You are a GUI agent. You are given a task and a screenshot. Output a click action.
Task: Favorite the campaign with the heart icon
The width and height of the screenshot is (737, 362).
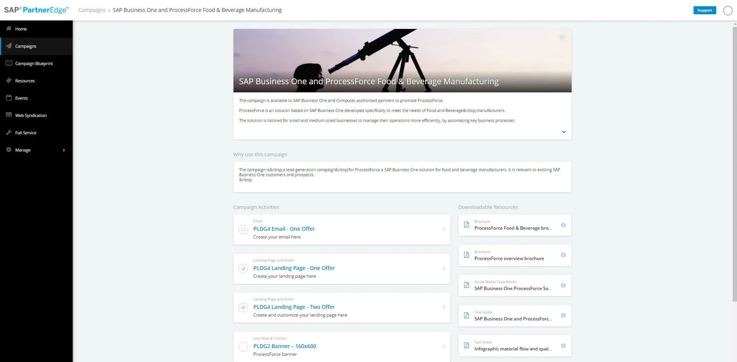pos(562,38)
